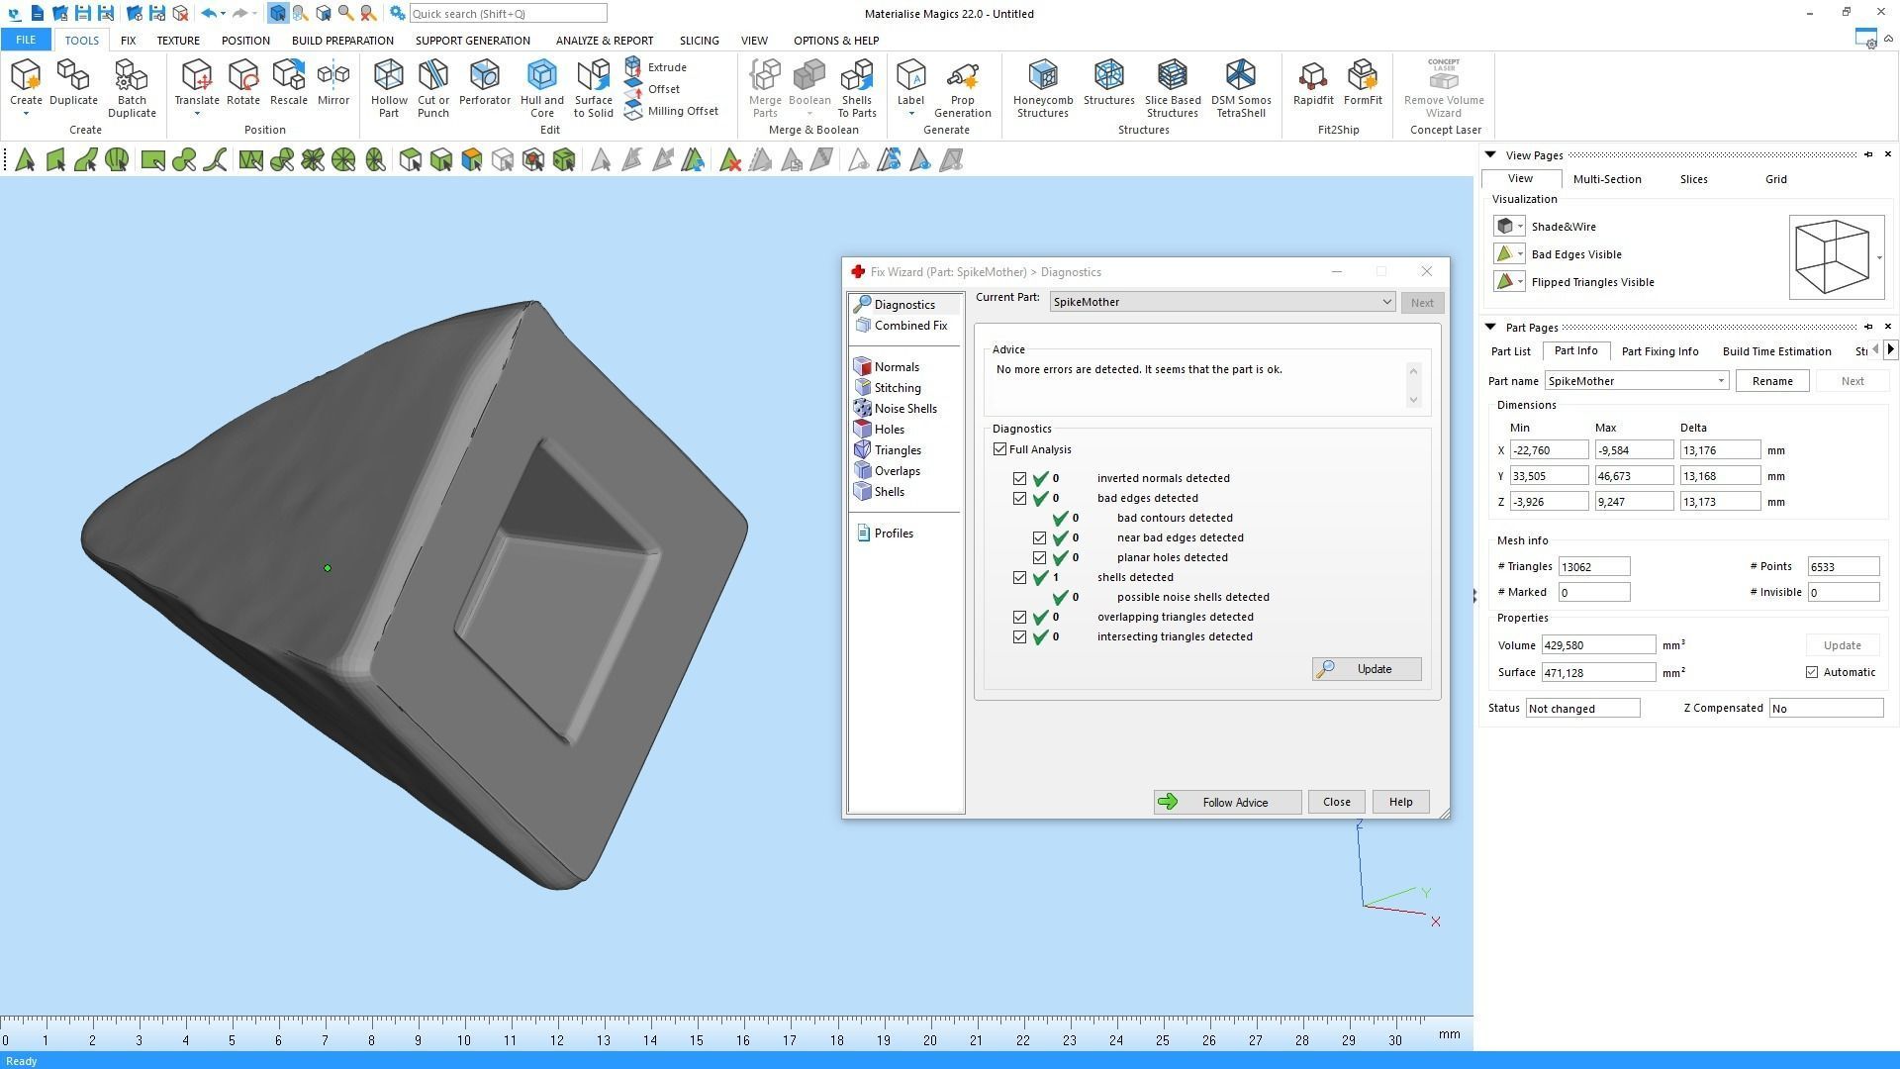
Task: Switch to the Part Fixing Info tab
Action: point(1660,351)
